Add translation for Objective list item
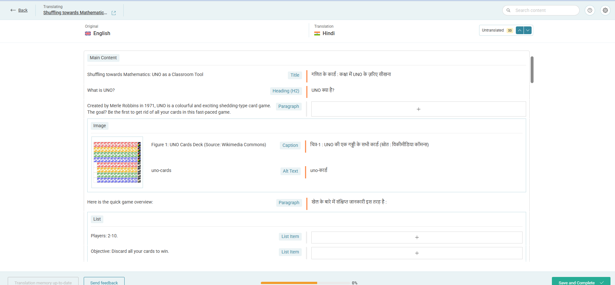 (417, 253)
